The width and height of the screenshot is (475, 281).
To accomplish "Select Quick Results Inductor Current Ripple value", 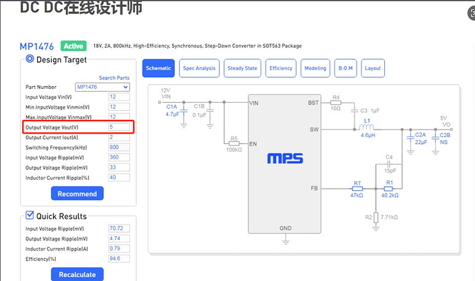I will coord(119,248).
